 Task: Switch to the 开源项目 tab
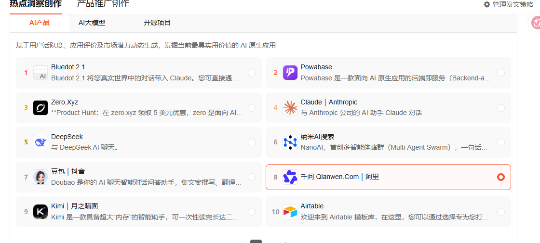pos(157,23)
